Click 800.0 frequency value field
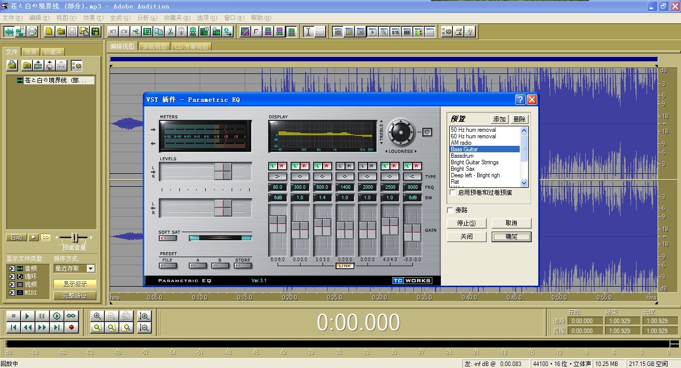 pyautogui.click(x=323, y=187)
